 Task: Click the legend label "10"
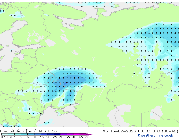[35, 137]
